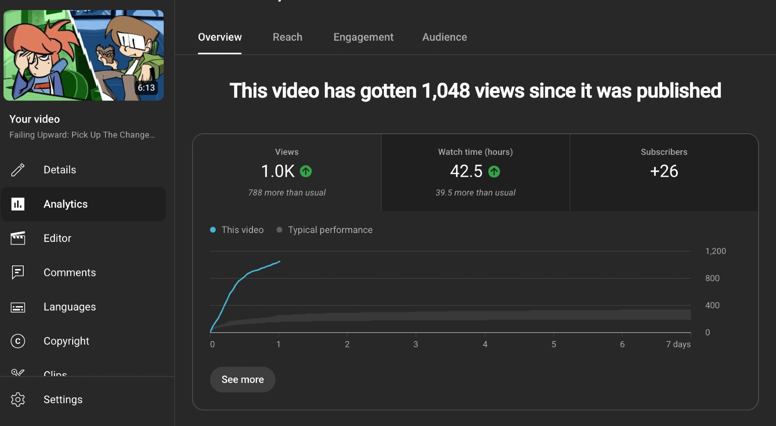Click the Languages subtitles icon
Image resolution: width=776 pixels, height=426 pixels.
pos(18,307)
